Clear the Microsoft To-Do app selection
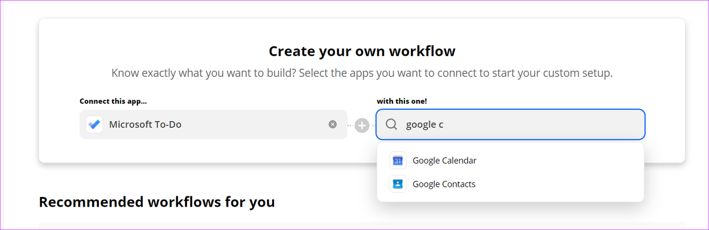This screenshot has width=709, height=230. coord(333,124)
